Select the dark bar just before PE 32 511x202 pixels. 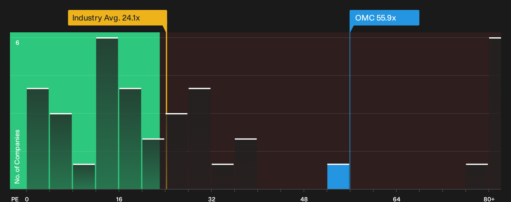click(x=199, y=139)
